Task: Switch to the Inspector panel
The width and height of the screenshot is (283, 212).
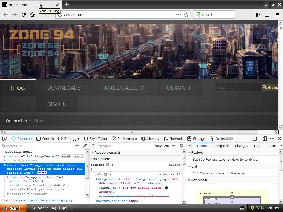Action: pos(22,139)
